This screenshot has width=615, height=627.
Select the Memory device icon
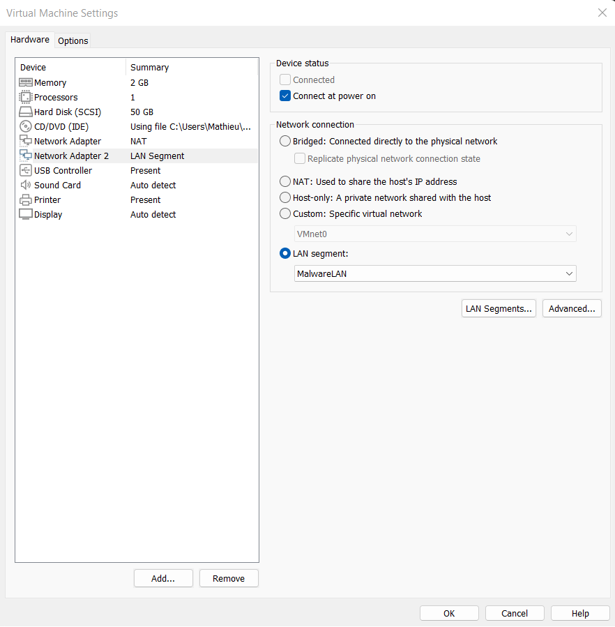click(x=26, y=82)
